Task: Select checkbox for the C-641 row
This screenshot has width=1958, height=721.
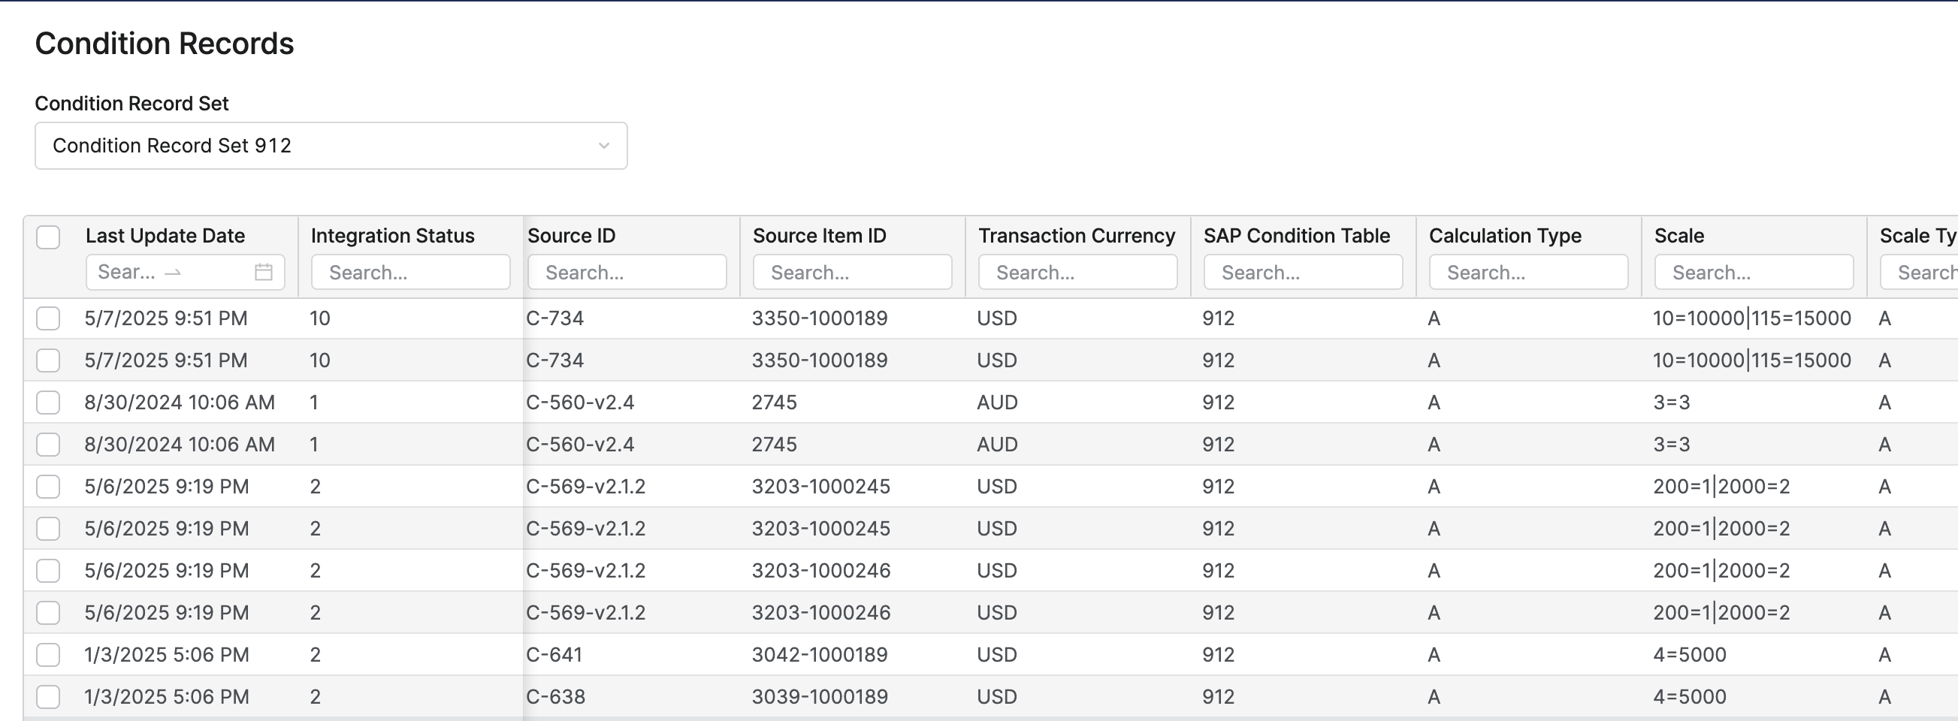Action: tap(48, 655)
